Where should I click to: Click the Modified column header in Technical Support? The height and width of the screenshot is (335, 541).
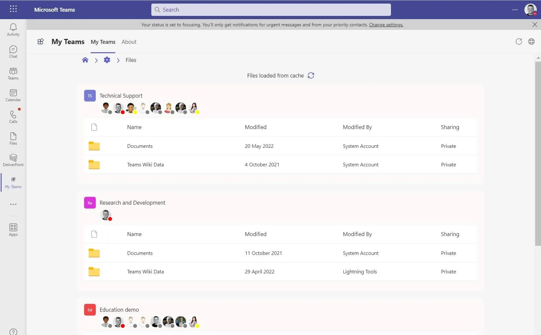(256, 127)
